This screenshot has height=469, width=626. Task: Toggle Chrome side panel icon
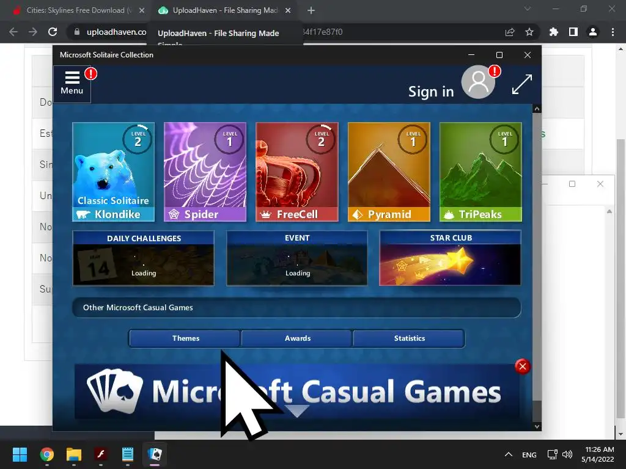pos(573,32)
